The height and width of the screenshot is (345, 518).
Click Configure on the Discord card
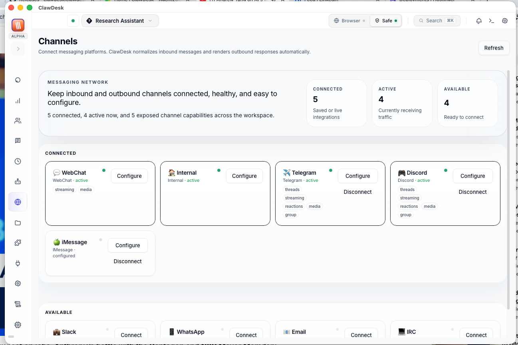tap(472, 176)
